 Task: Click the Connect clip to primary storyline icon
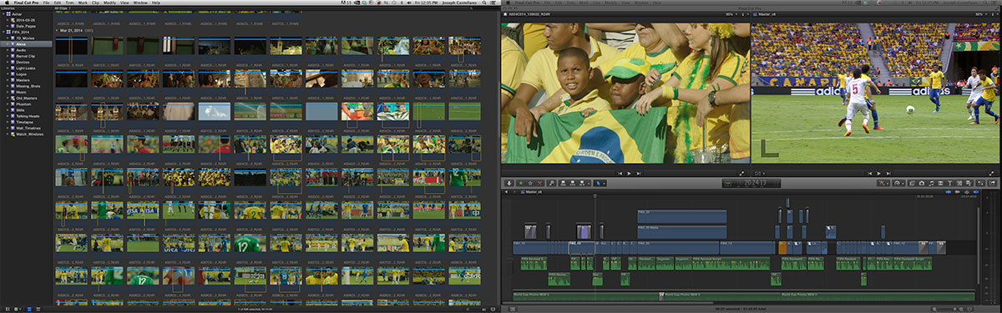click(563, 183)
